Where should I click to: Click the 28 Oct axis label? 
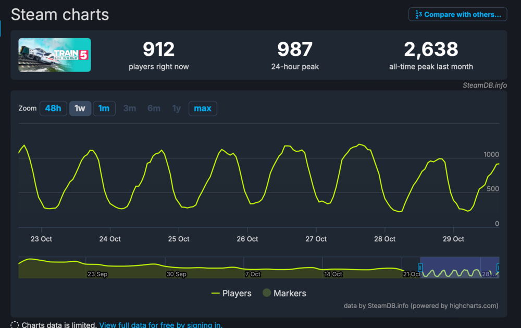385,239
